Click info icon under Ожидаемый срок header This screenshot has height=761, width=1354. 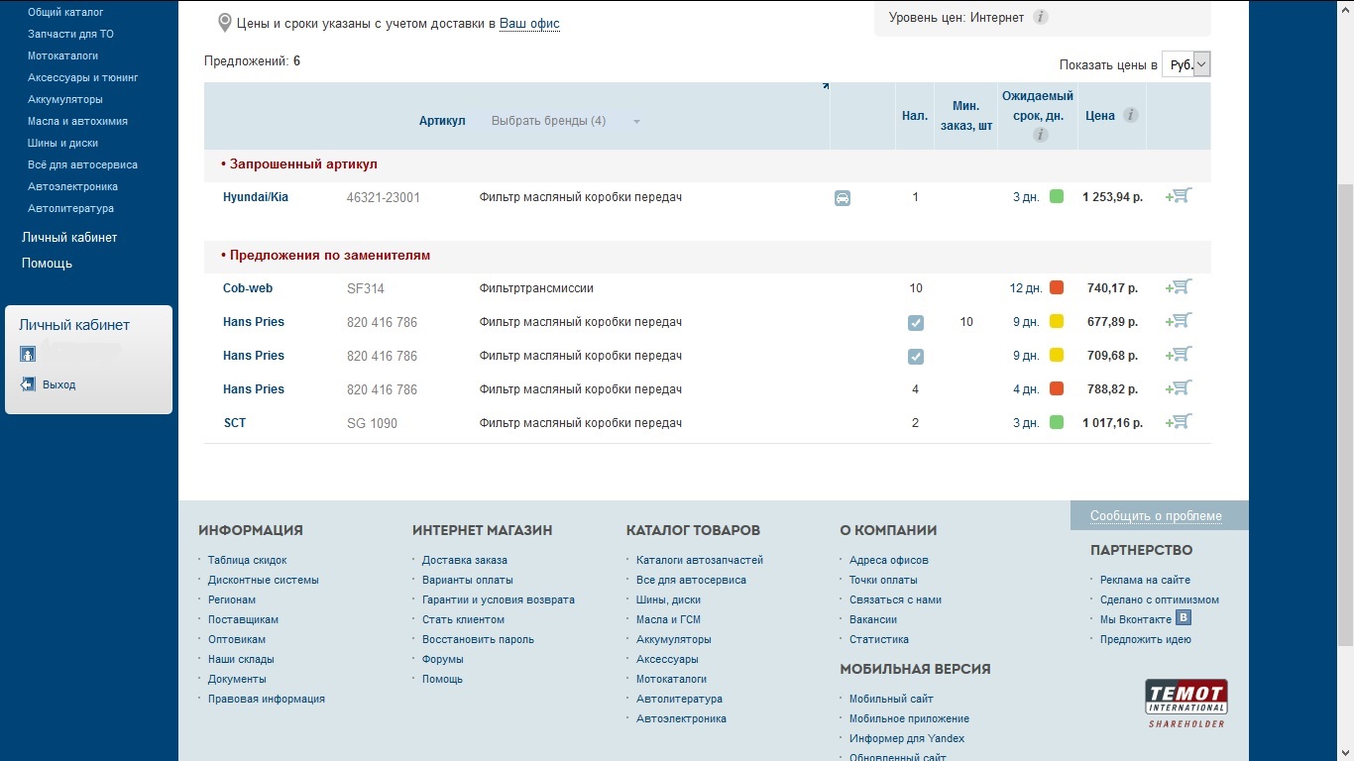pyautogui.click(x=1040, y=135)
